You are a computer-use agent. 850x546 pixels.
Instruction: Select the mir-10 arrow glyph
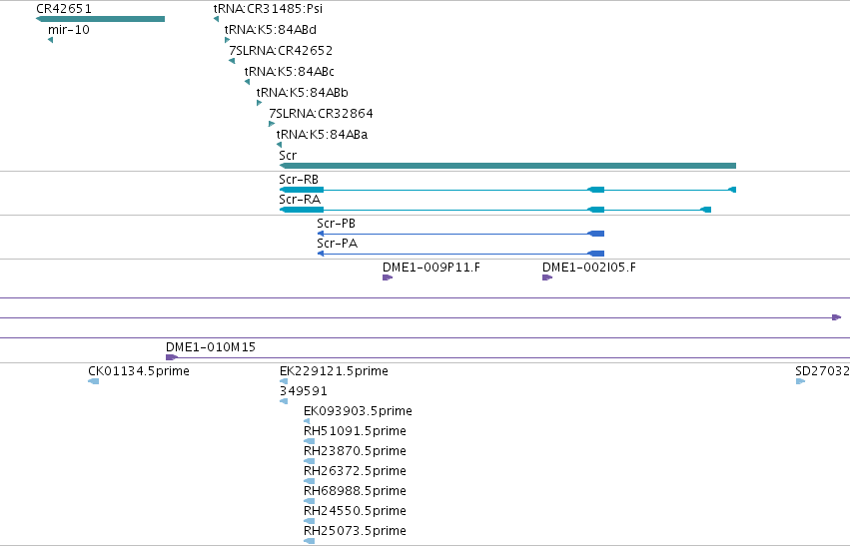(x=50, y=40)
